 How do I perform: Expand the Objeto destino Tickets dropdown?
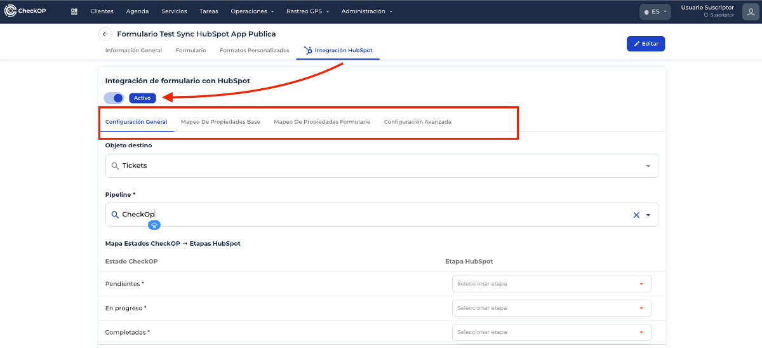(x=648, y=166)
